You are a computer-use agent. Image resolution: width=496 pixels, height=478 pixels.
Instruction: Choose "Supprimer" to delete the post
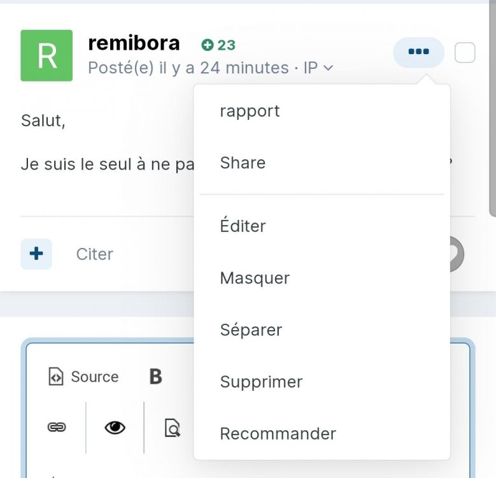click(261, 382)
